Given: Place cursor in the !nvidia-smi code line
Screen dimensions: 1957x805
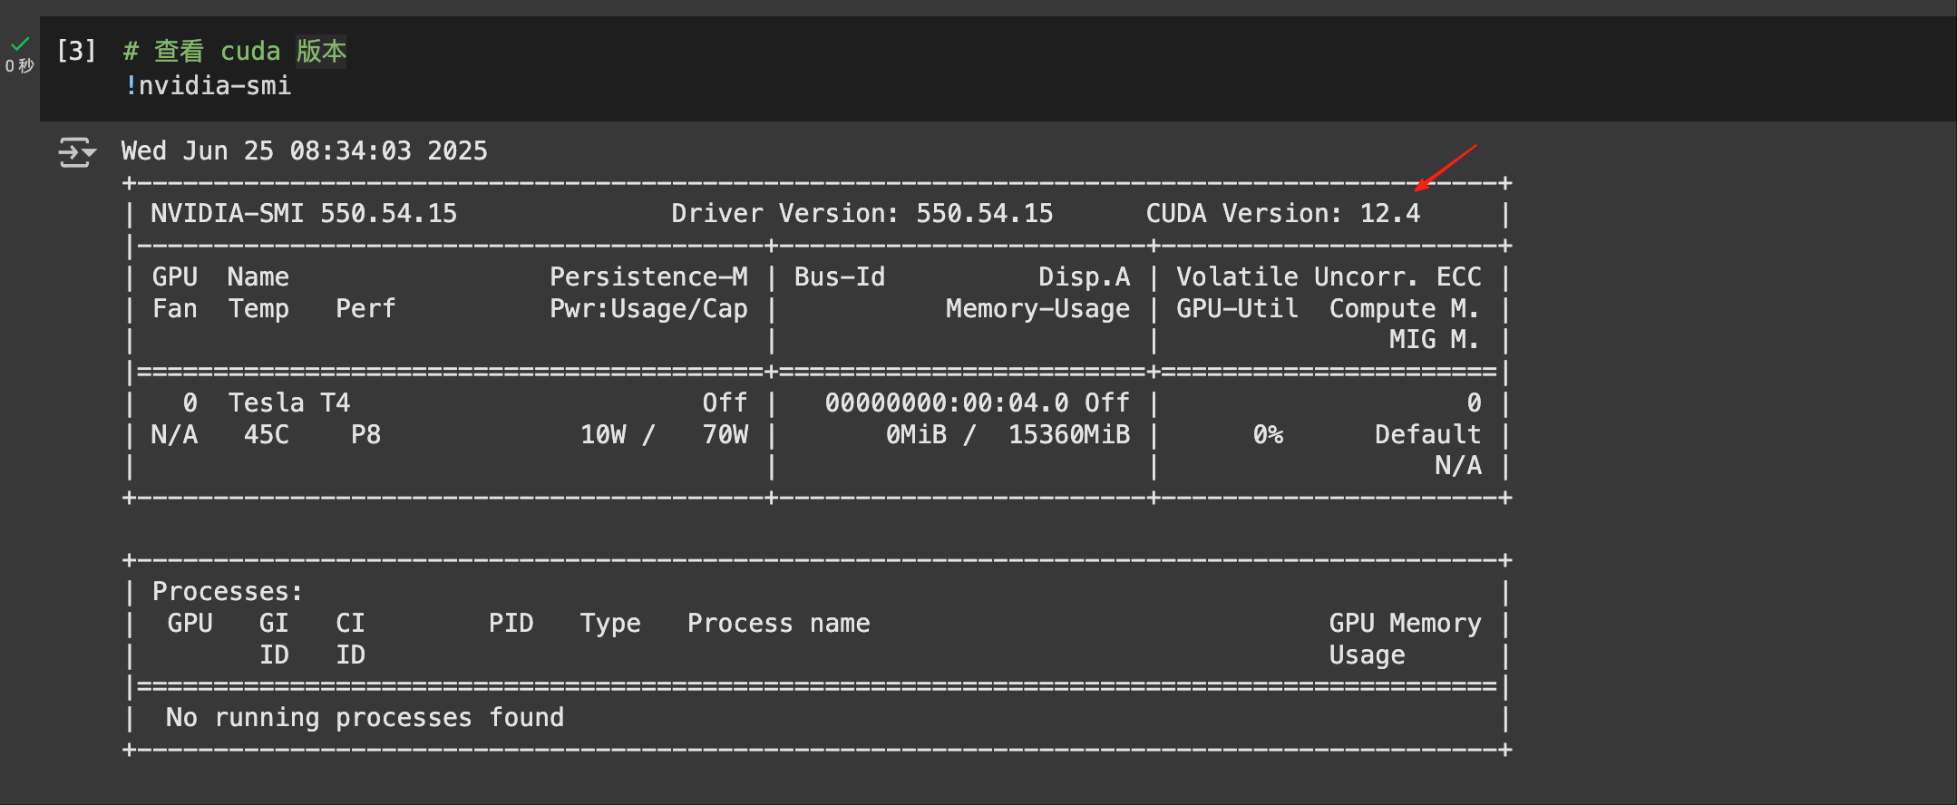Looking at the screenshot, I should click(209, 86).
